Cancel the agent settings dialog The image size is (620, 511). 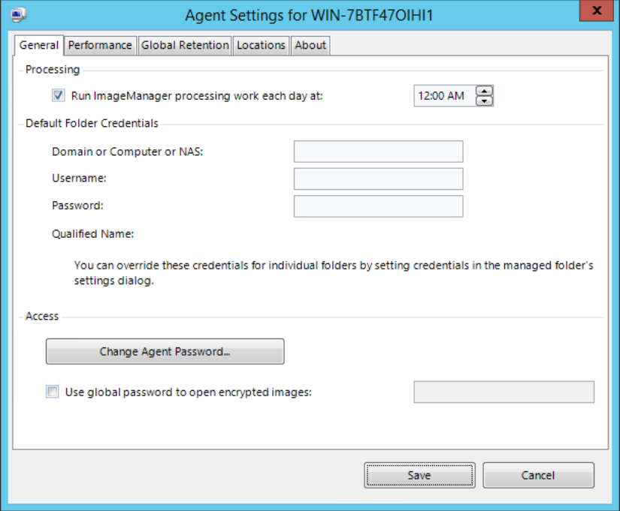(538, 475)
